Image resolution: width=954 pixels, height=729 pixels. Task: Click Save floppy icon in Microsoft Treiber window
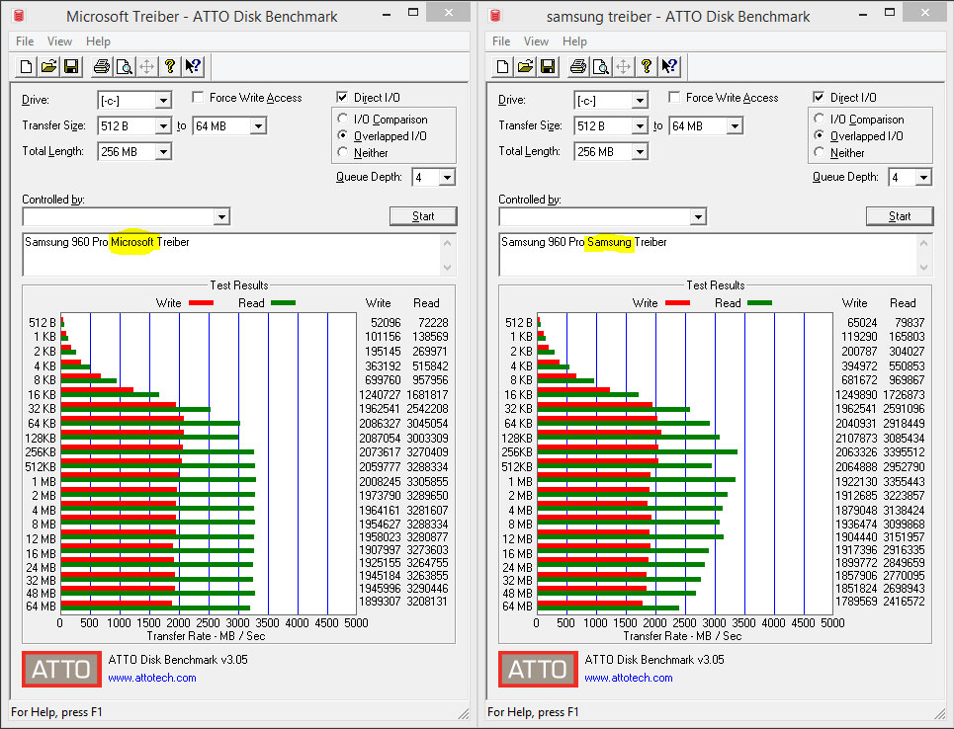(72, 66)
